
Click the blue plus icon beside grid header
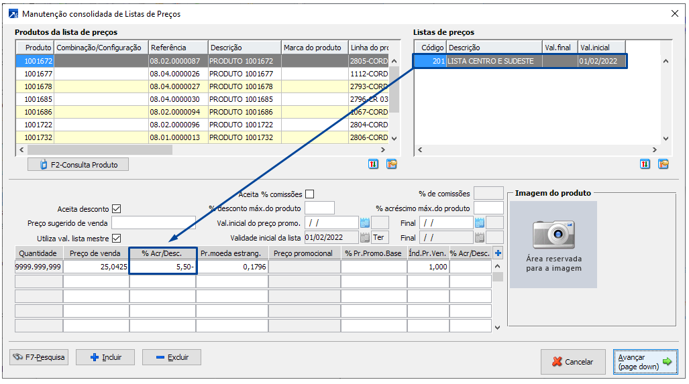click(498, 253)
